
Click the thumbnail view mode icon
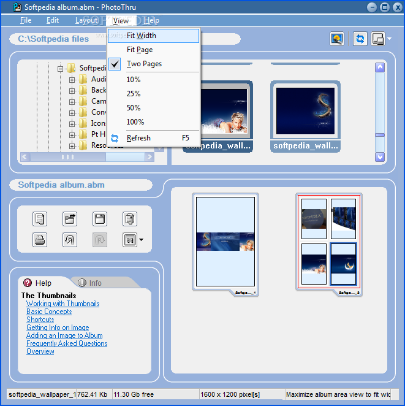[x=378, y=39]
